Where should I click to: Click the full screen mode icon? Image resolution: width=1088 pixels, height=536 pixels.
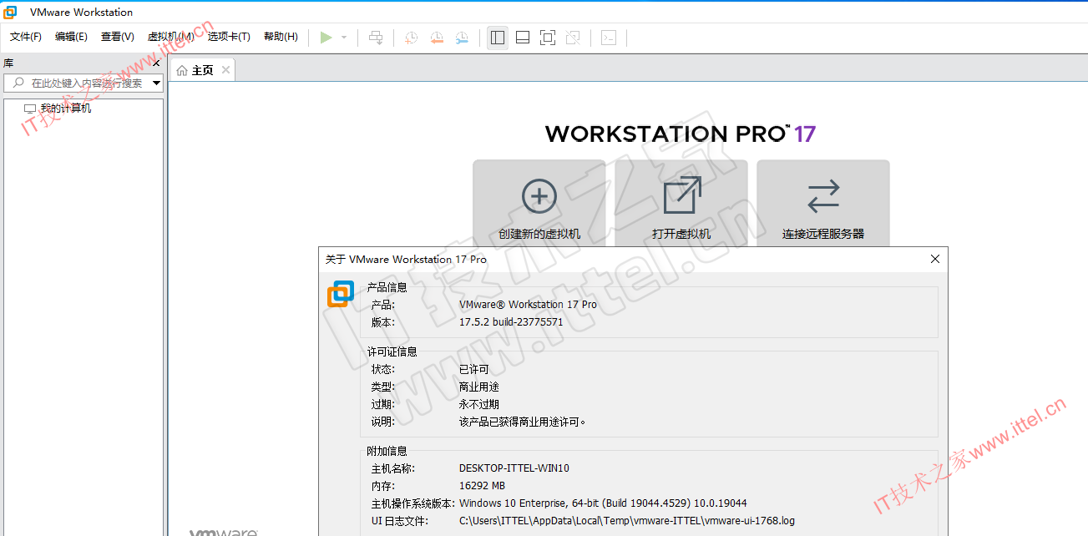pyautogui.click(x=548, y=37)
